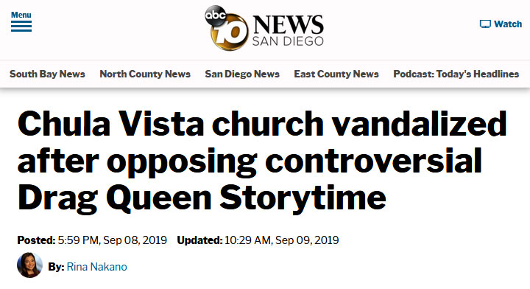The width and height of the screenshot is (530, 289).
Task: Click the Menu label text
Action: 21,15
